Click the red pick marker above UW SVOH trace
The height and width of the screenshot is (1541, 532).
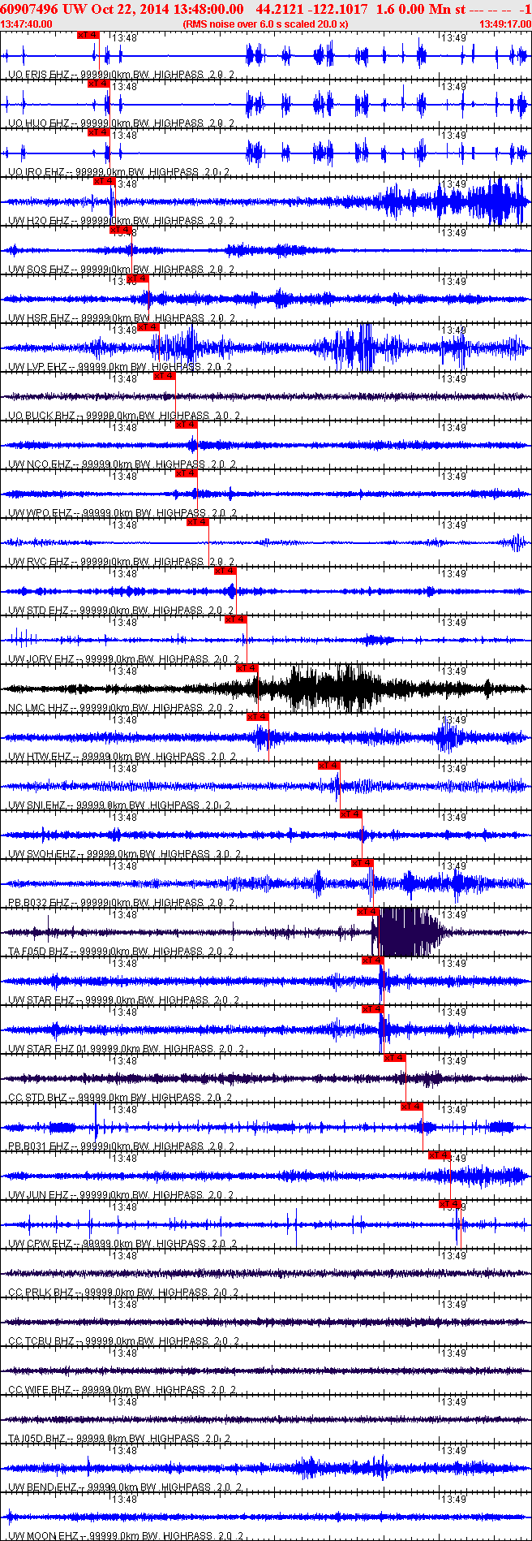(x=351, y=814)
